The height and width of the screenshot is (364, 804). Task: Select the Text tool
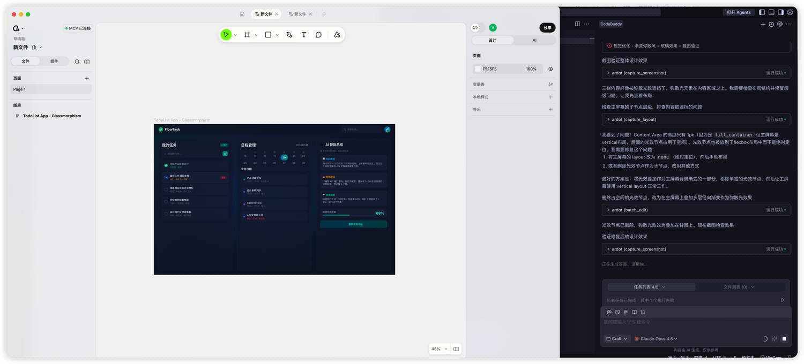coord(304,35)
